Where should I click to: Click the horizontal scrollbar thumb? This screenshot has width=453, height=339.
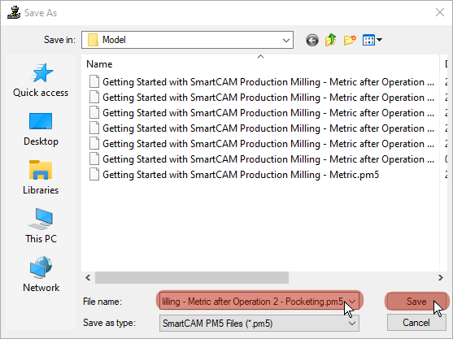point(192,278)
